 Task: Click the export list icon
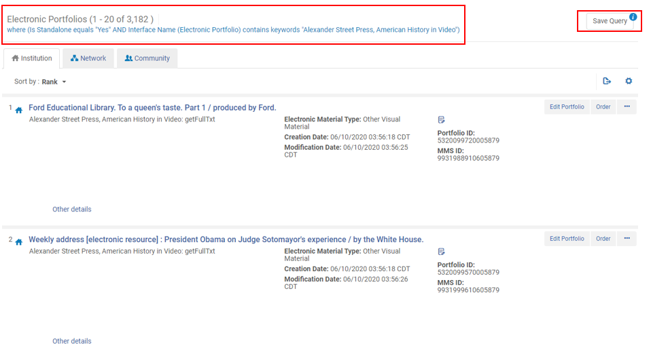pyautogui.click(x=607, y=81)
